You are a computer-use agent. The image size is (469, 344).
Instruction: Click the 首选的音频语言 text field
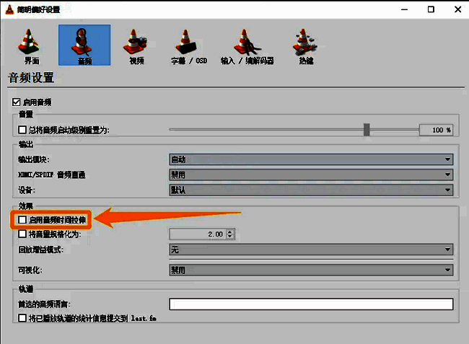311,304
